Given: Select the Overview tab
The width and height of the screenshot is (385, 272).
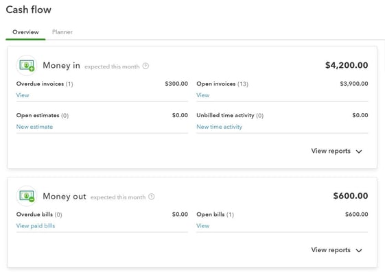Looking at the screenshot, I should [25, 32].
